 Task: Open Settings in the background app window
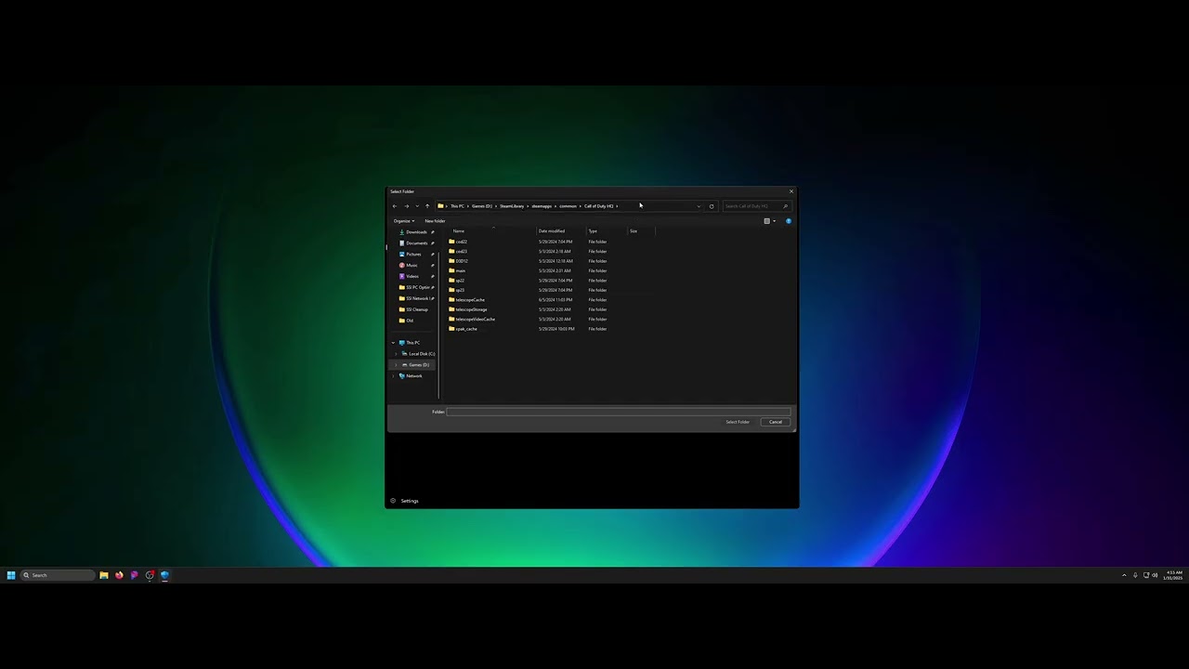(405, 501)
